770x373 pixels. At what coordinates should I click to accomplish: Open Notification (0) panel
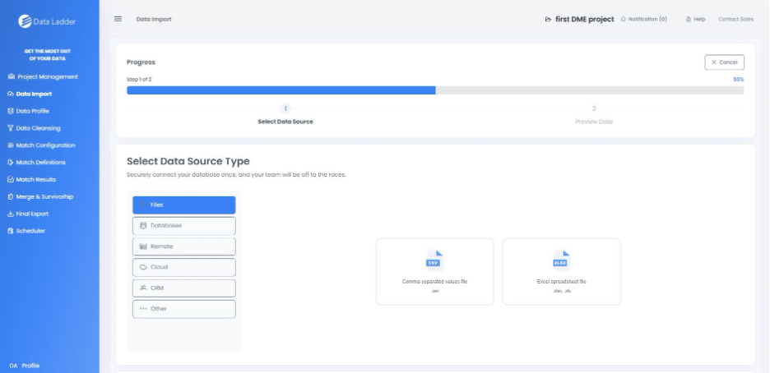[x=644, y=19]
